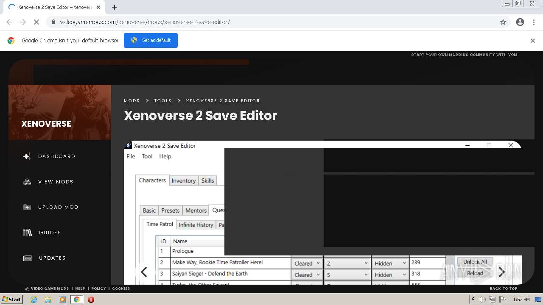Open Cleared dropdown for Make Way quest
Viewport: 543px width, 305px height.
coord(307,263)
